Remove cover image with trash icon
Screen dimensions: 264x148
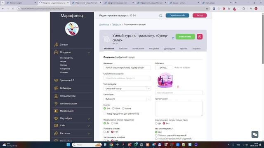click(178, 87)
